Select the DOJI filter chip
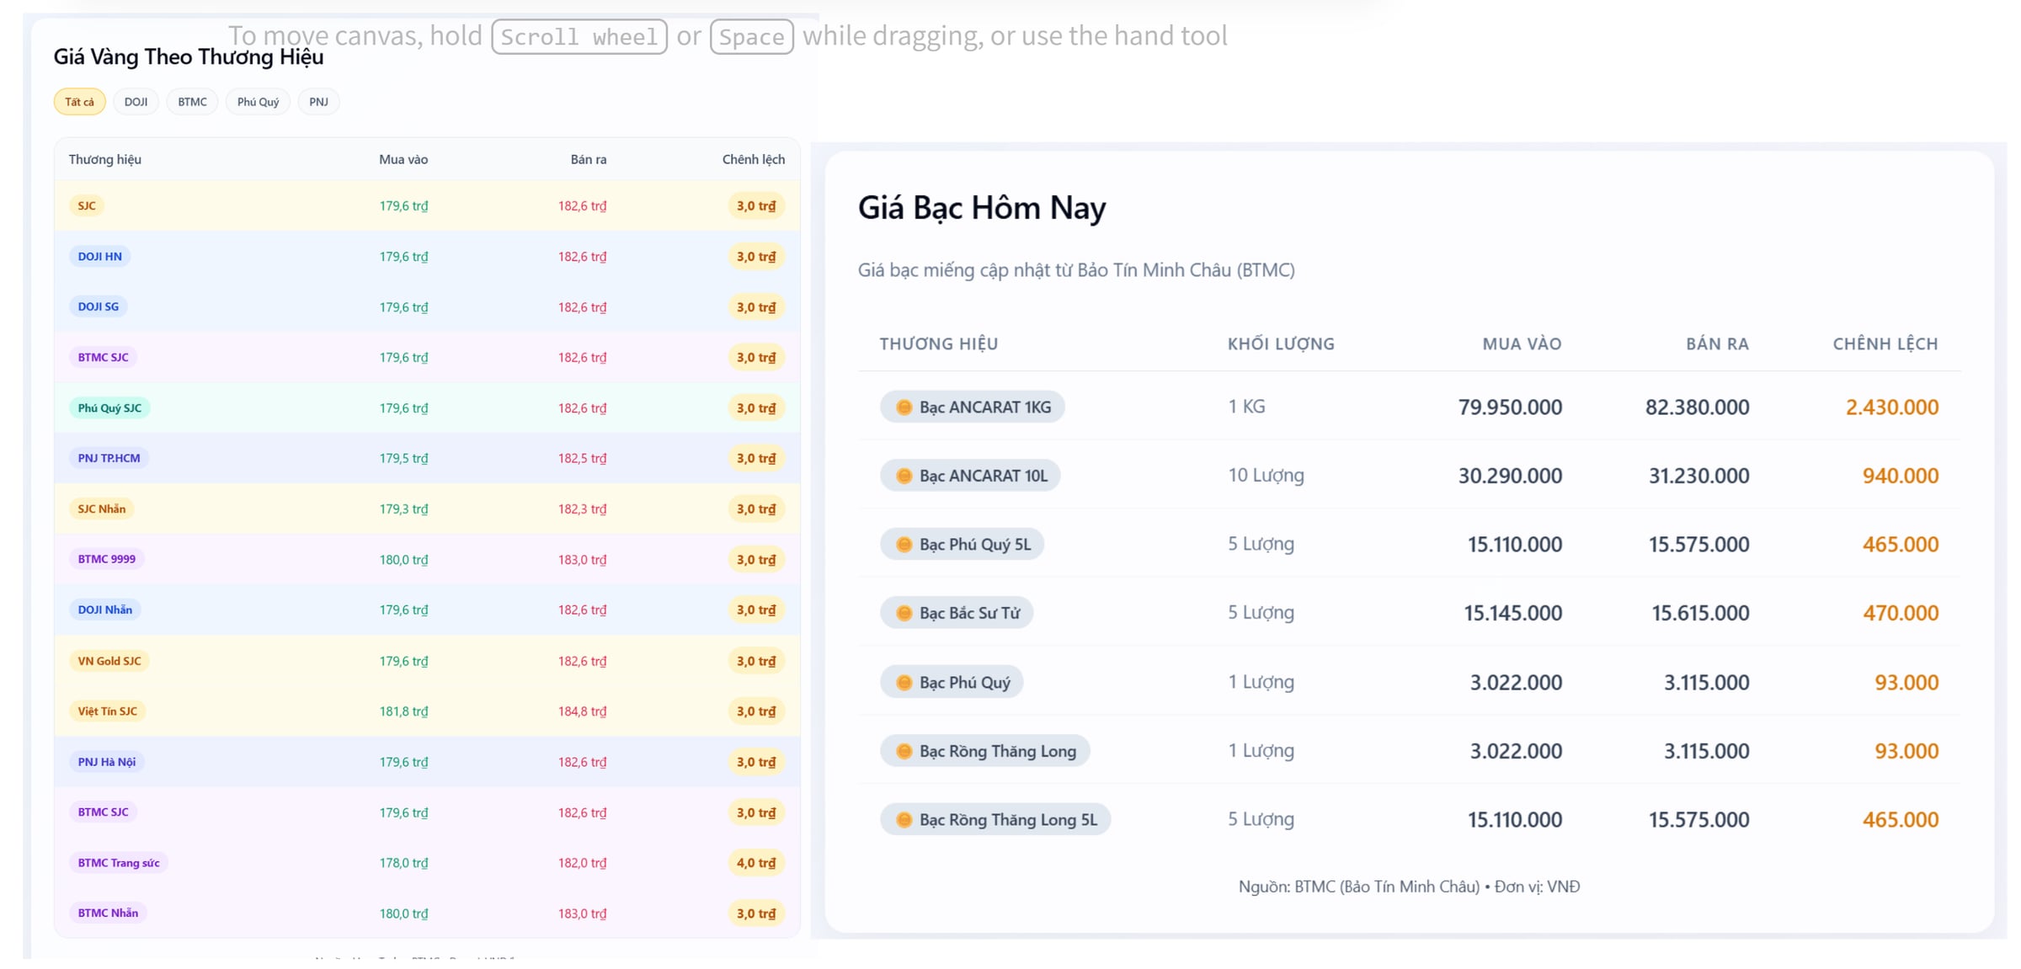This screenshot has height=969, width=2021. point(136,102)
